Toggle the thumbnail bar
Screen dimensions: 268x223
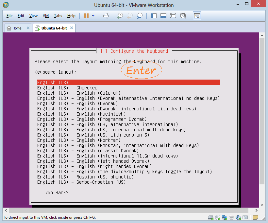pyautogui.click(x=163, y=16)
